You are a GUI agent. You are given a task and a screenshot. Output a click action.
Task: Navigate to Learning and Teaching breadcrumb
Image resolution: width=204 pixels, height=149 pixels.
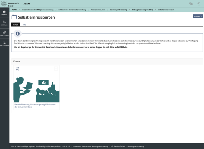point(118,10)
